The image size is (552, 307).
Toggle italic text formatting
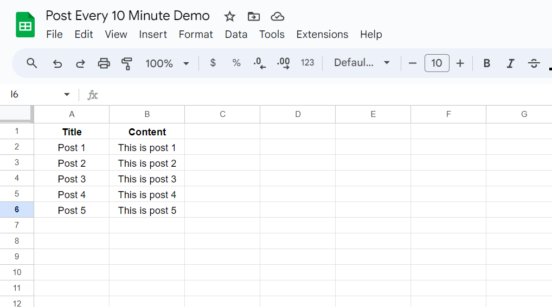(x=510, y=63)
